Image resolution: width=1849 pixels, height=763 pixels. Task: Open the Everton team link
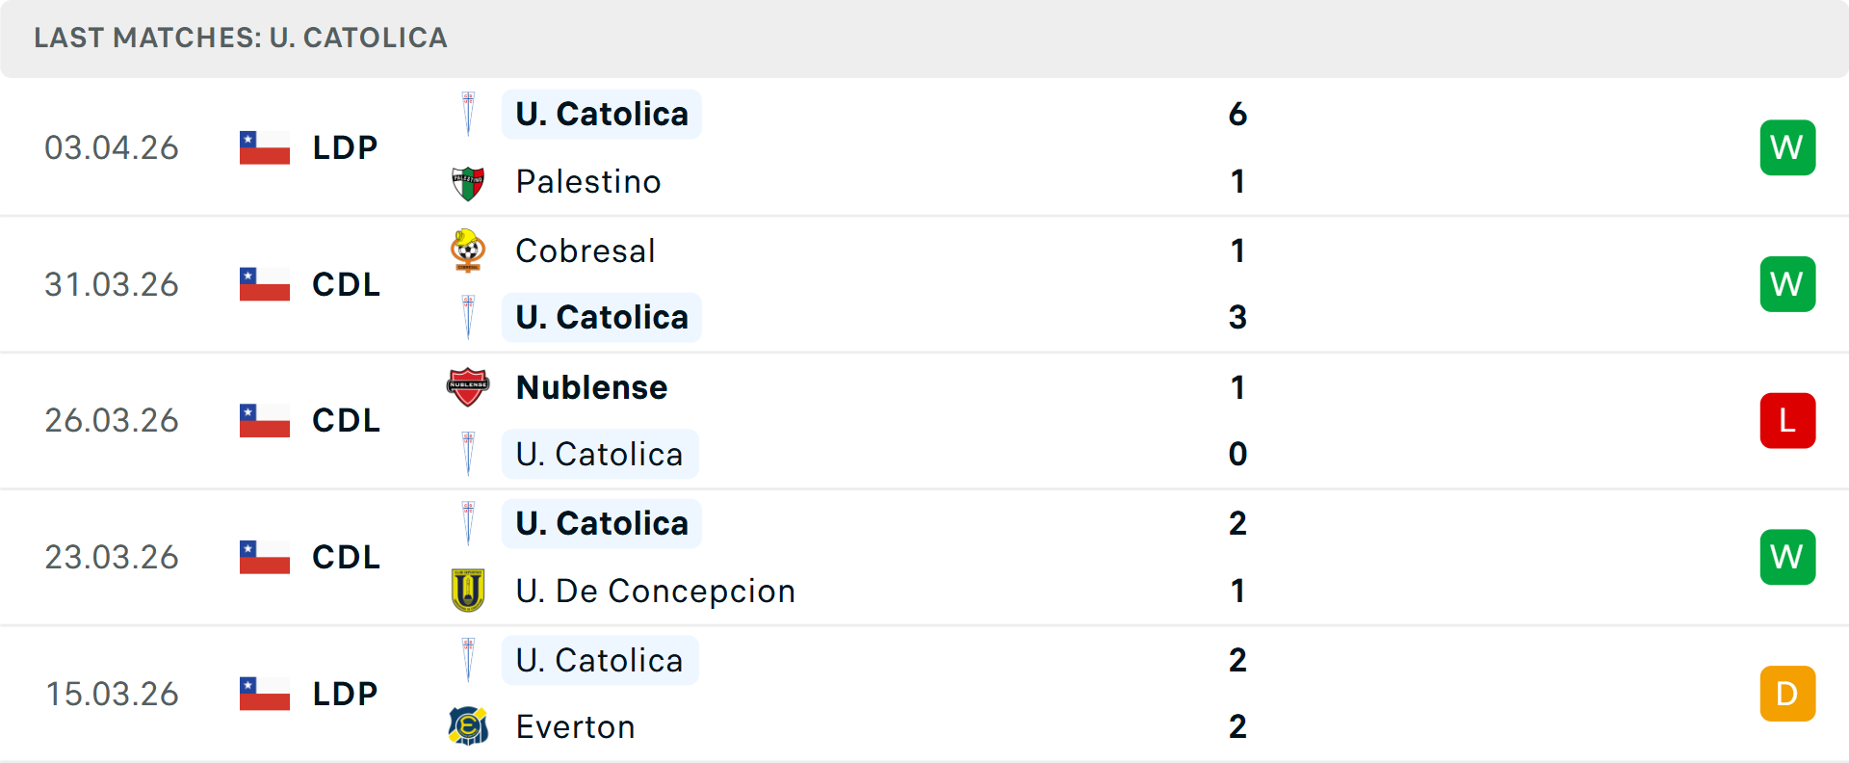[575, 726]
